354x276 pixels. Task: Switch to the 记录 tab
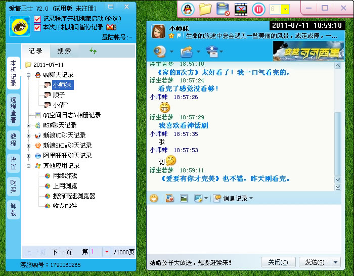point(35,51)
